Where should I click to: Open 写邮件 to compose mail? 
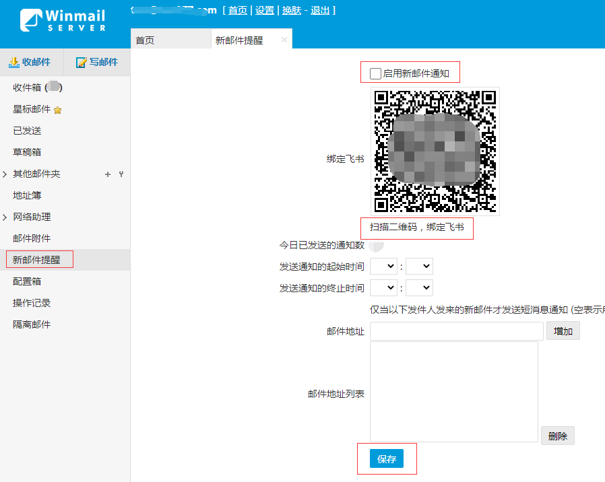(x=97, y=63)
